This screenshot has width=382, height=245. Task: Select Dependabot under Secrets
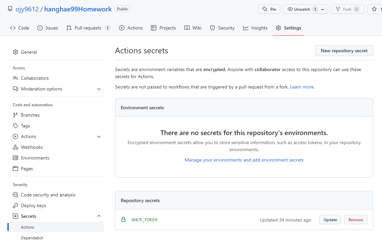[x=32, y=238]
